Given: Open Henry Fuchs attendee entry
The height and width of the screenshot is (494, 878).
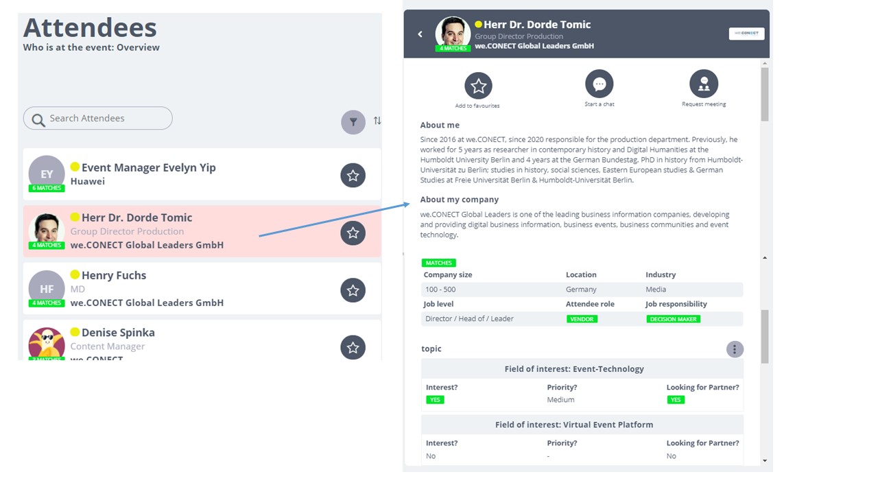Looking at the screenshot, I should 202,288.
